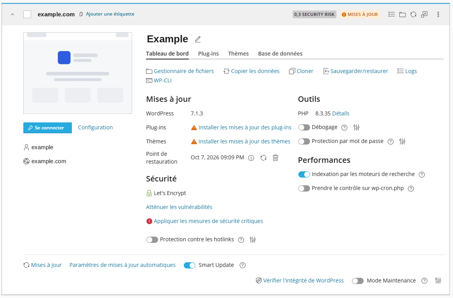This screenshot has height=298, width=453.
Task: Open password protection help icon
Action: pos(390,142)
